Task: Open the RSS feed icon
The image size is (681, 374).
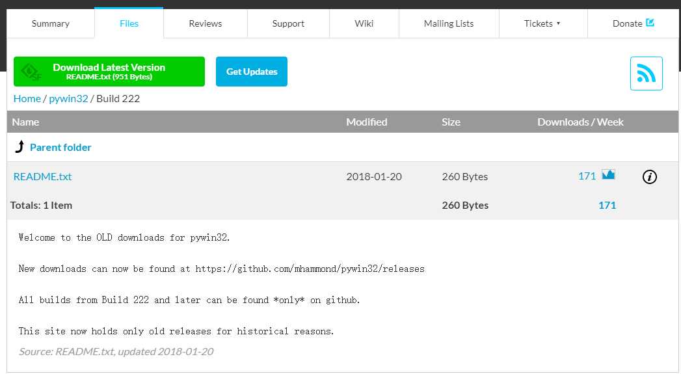Action: coord(647,73)
